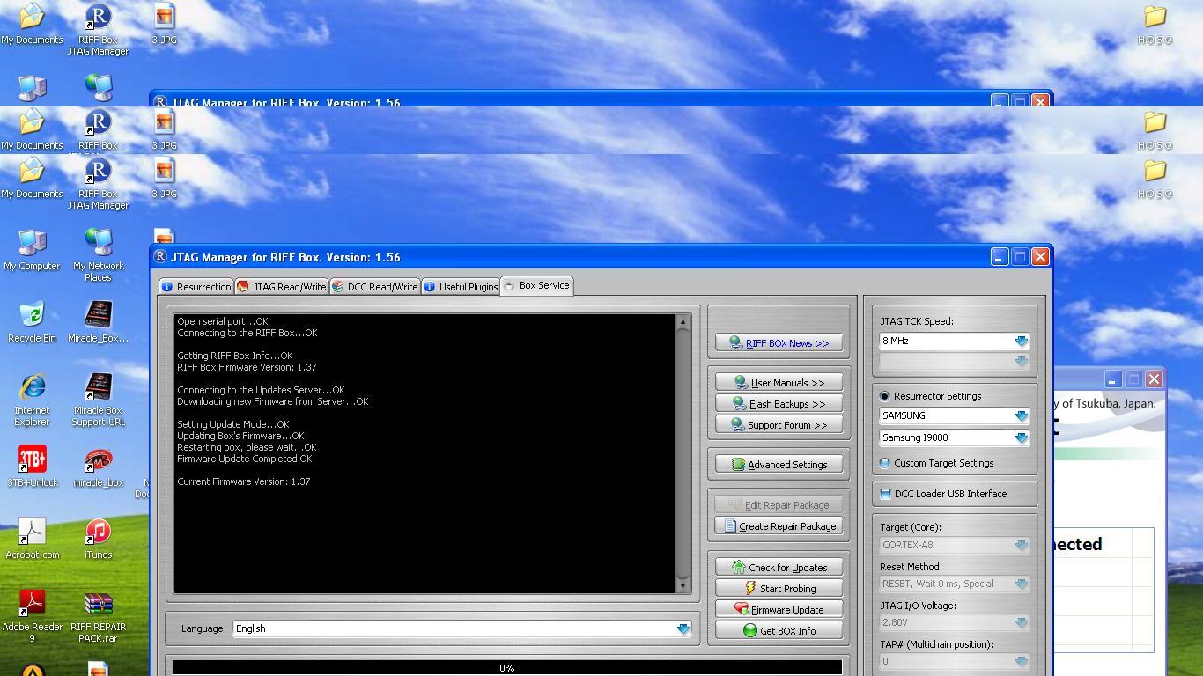
Task: Click Get BOX Info
Action: click(779, 631)
